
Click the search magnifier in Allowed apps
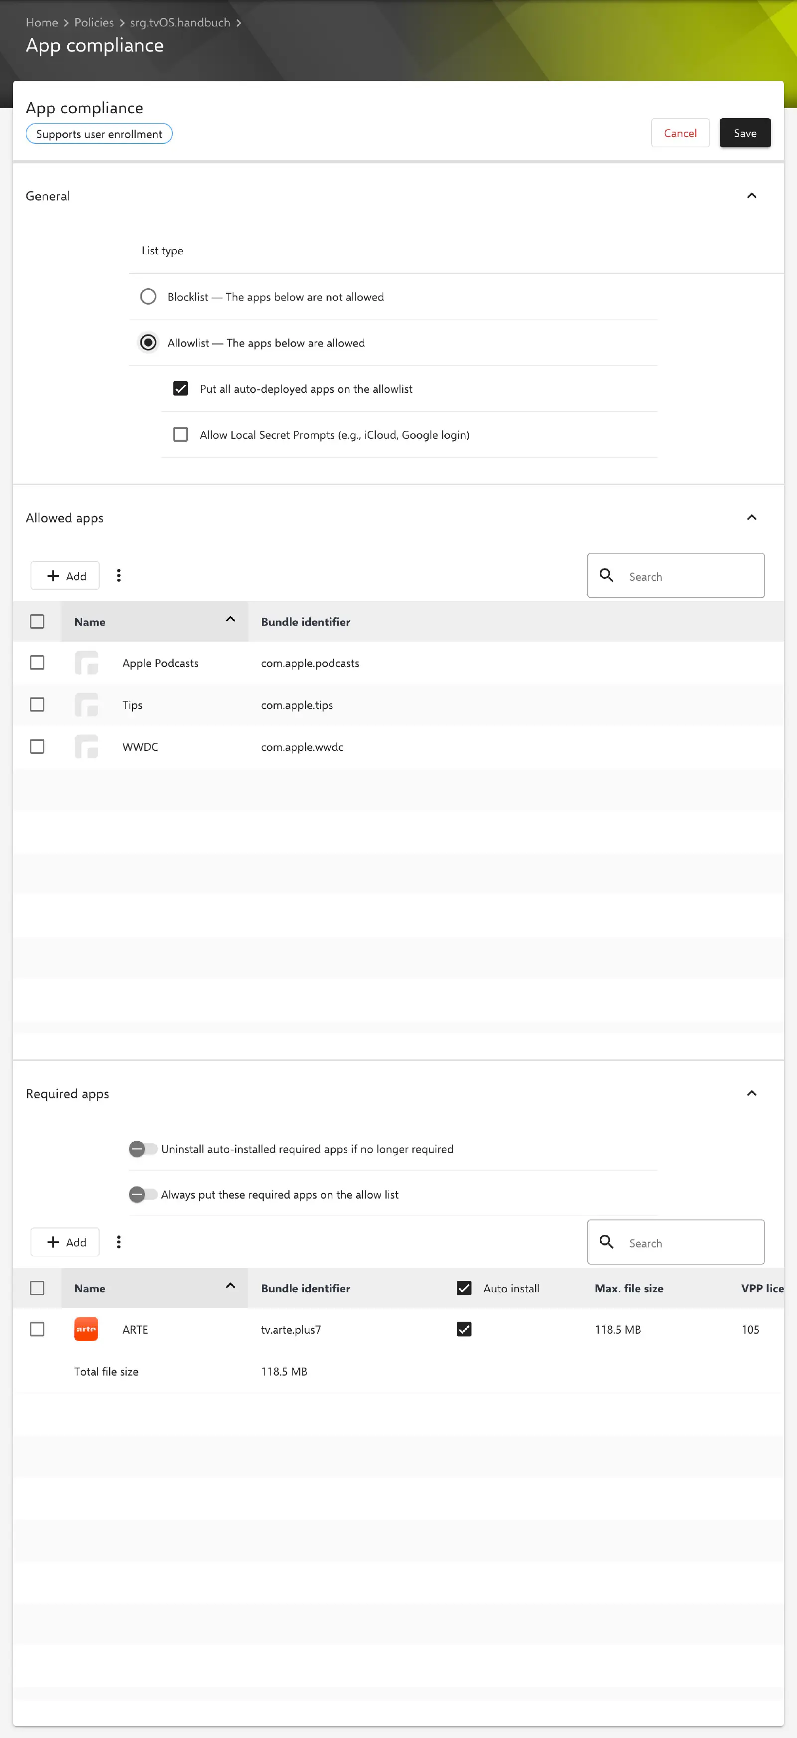click(606, 575)
